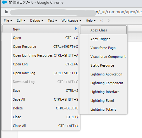
Task: Open the Workspace menu
Action: (71, 20)
